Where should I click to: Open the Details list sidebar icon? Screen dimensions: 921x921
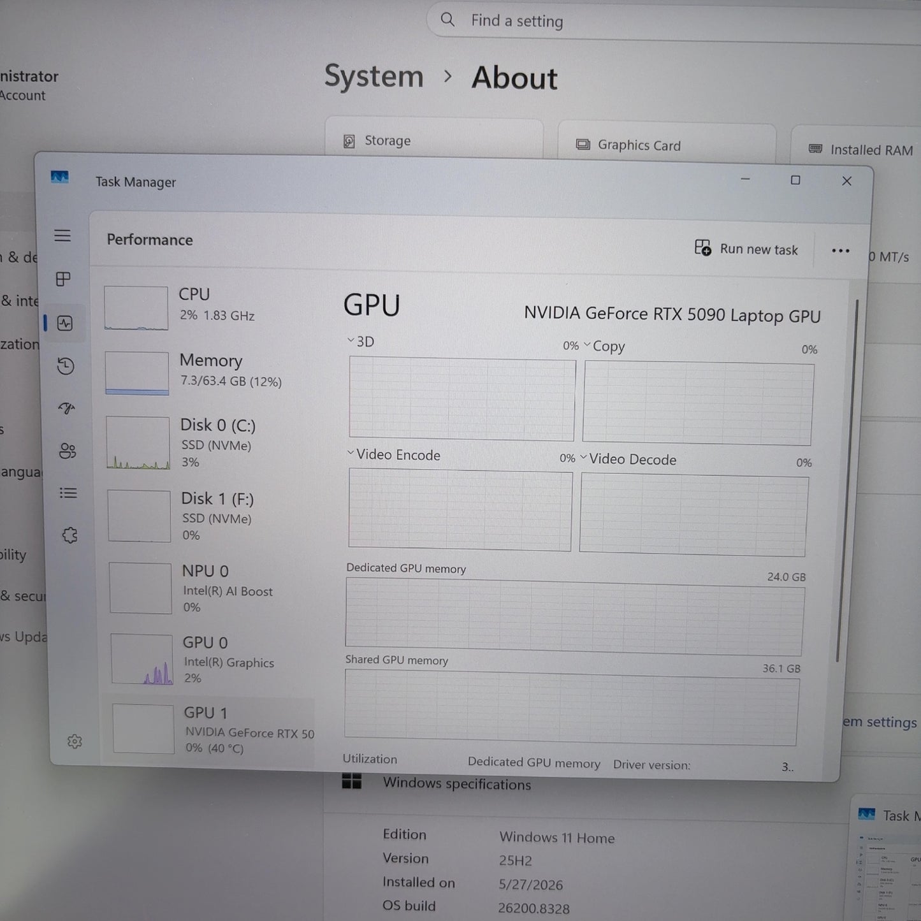tap(68, 493)
